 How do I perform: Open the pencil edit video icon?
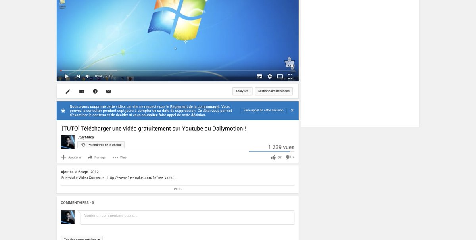click(x=68, y=91)
